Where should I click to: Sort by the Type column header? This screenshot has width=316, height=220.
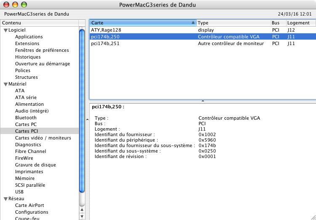[x=233, y=23]
